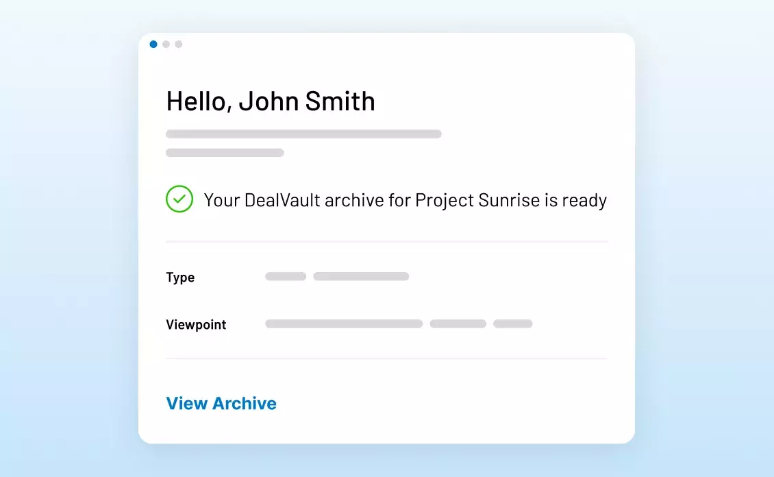Click the Viewpoint label

tap(196, 324)
